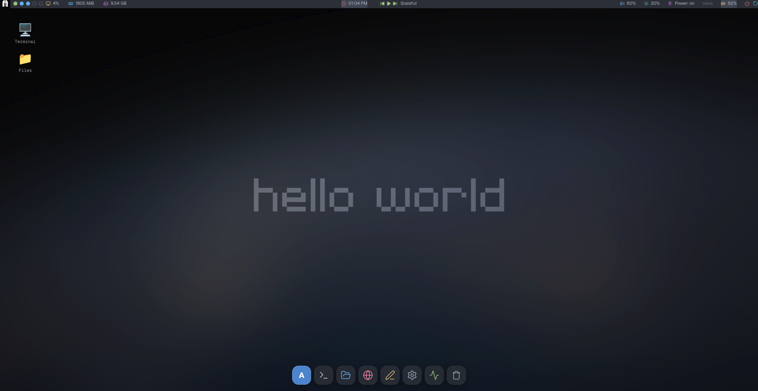Open terminal prompt icon in dock
Viewport: 758px width, 391px height.
click(324, 375)
